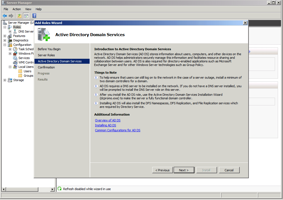The height and width of the screenshot is (200, 283).
Task: Click the Forward arrow toolbar icon
Action: [x=11, y=16]
